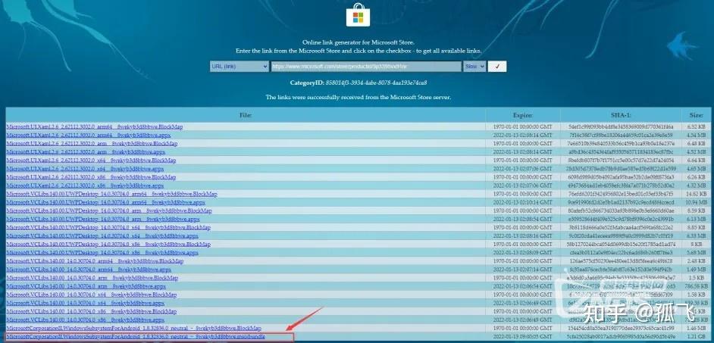Download WindowsSubsystemForAndroid msixbundle link
The width and height of the screenshot is (714, 343).
136,337
